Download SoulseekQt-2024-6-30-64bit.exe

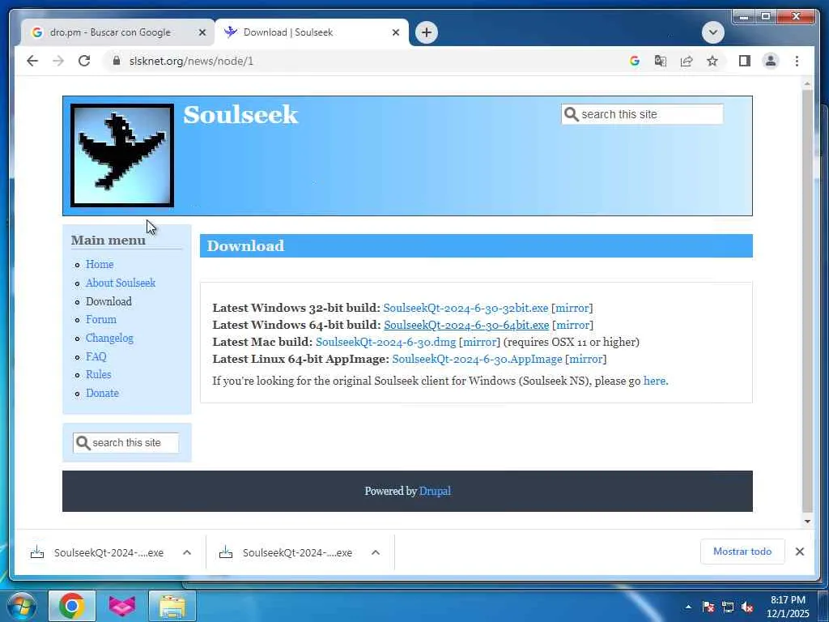466,325
